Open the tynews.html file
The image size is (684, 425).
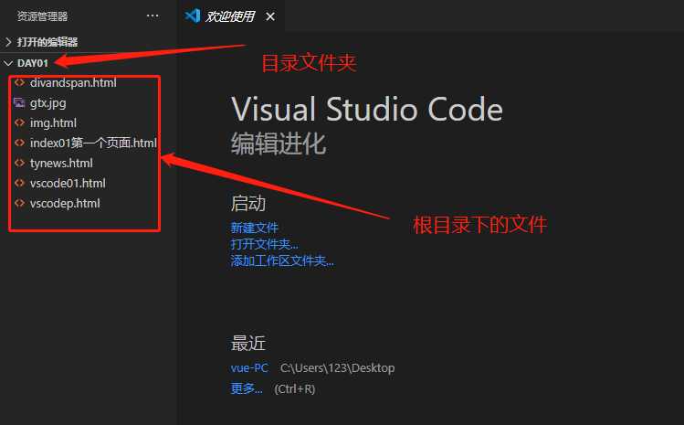pyautogui.click(x=61, y=164)
